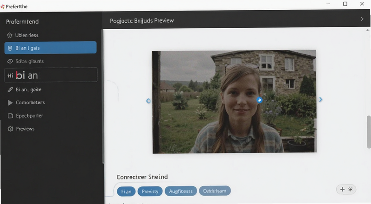Viewport: 371px width, 204px height.
Task: Close the Prefertthe window
Action: (x=362, y=4)
